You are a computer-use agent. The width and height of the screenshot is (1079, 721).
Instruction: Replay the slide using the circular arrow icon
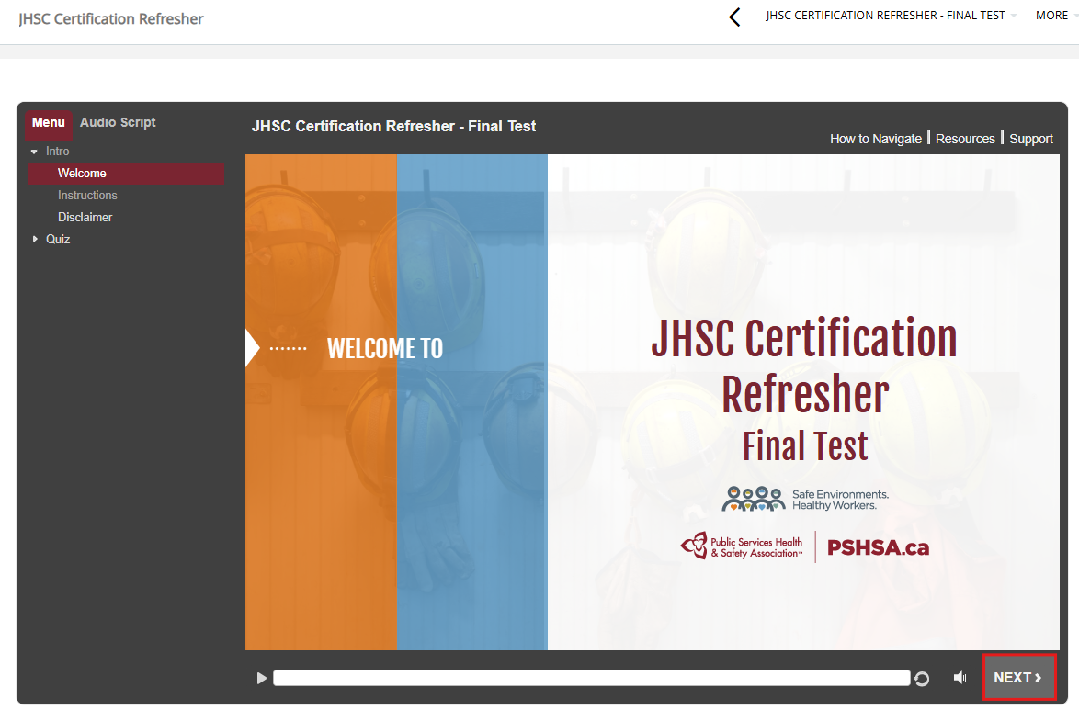922,679
